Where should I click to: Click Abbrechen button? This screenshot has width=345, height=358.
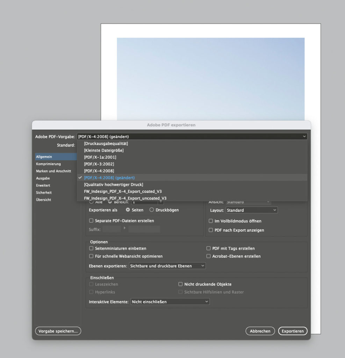coord(260,331)
